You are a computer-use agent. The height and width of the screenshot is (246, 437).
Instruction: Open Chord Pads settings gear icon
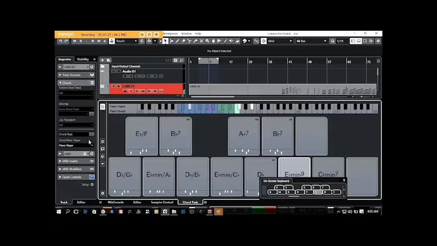coord(102,193)
